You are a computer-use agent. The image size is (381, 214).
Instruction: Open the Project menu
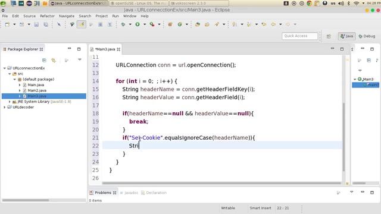point(102,16)
